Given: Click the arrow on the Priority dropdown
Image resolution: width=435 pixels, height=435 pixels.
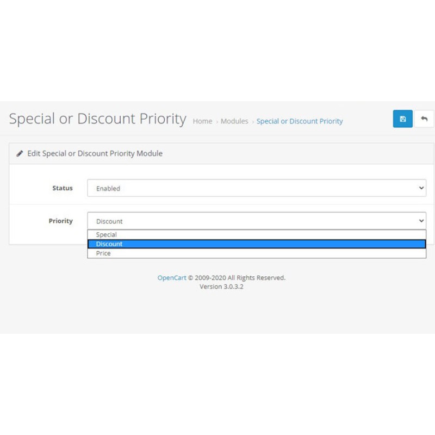Looking at the screenshot, I should pyautogui.click(x=421, y=221).
